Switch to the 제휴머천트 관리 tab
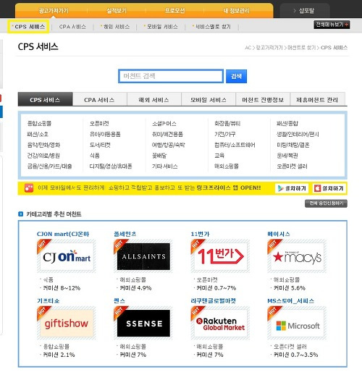 (x=317, y=99)
